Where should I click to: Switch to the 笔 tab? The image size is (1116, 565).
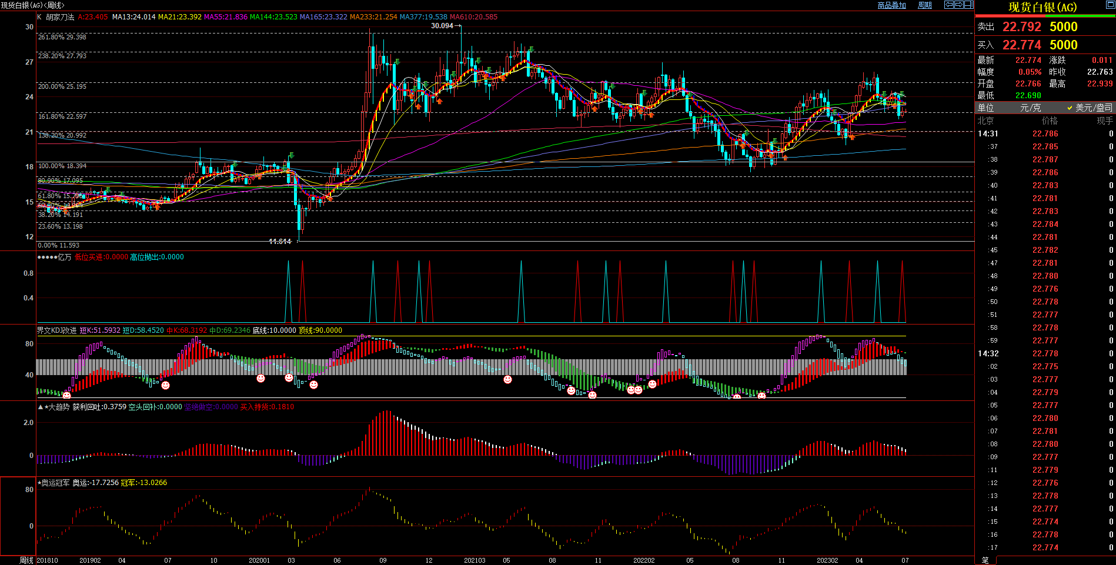point(985,560)
